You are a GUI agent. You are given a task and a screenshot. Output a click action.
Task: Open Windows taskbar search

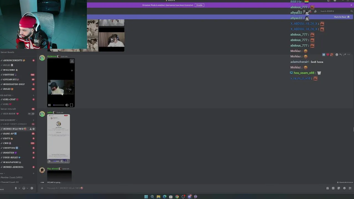coord(152,197)
